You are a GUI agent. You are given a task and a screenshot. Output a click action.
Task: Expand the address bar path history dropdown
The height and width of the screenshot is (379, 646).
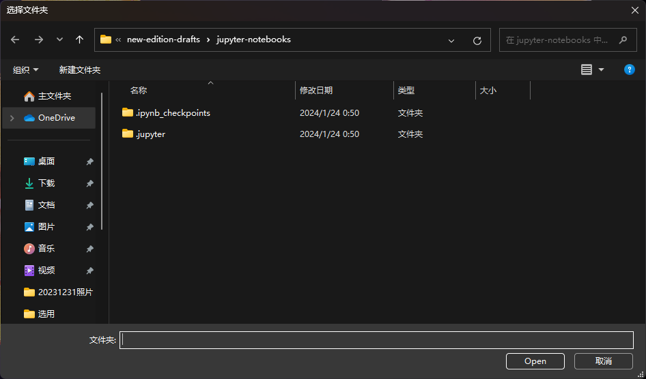[x=451, y=40]
